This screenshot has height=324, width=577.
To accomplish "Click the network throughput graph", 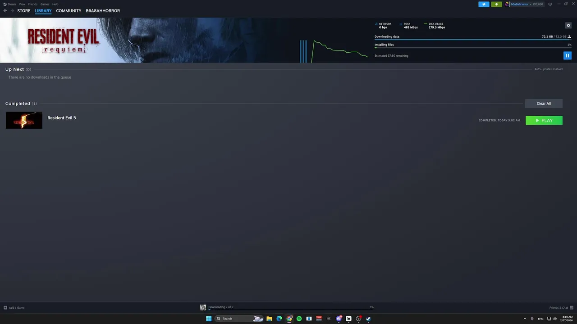I will tap(334, 50).
